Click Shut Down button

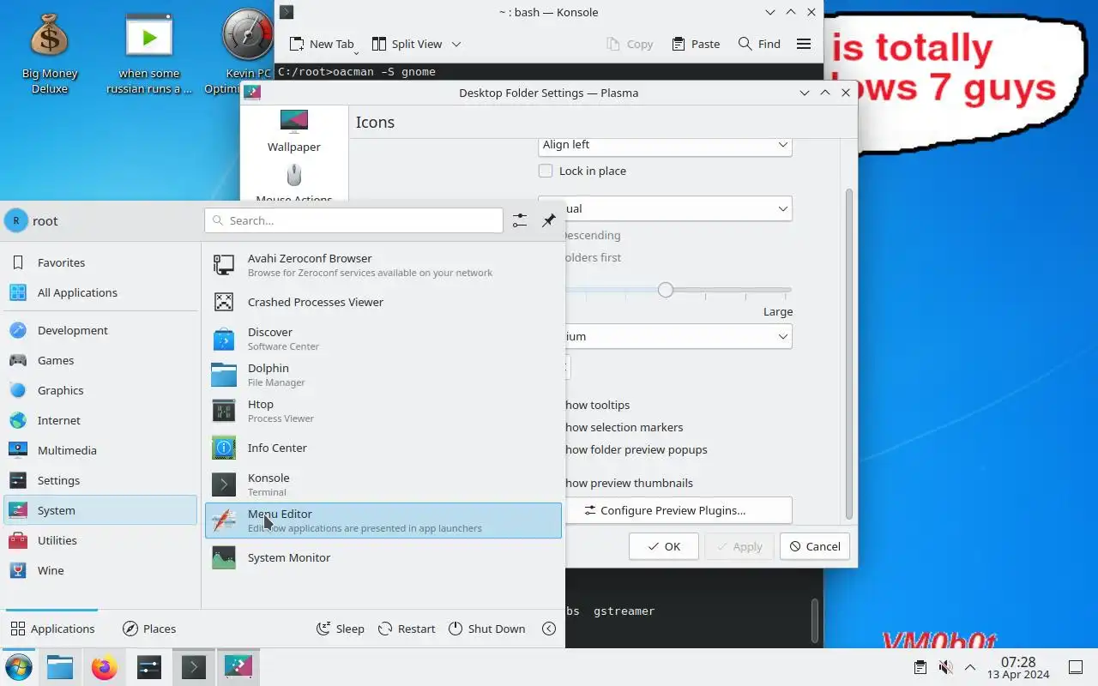(x=486, y=629)
